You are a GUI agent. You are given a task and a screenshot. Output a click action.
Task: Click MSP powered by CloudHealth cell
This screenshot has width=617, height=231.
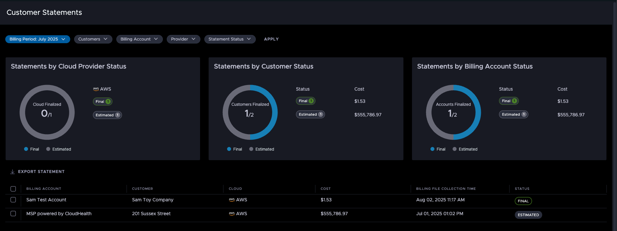coord(59,214)
